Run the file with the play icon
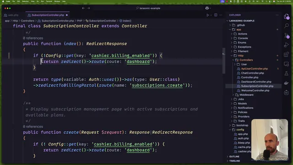Viewport: 293px width, 165px height. [x=207, y=15]
